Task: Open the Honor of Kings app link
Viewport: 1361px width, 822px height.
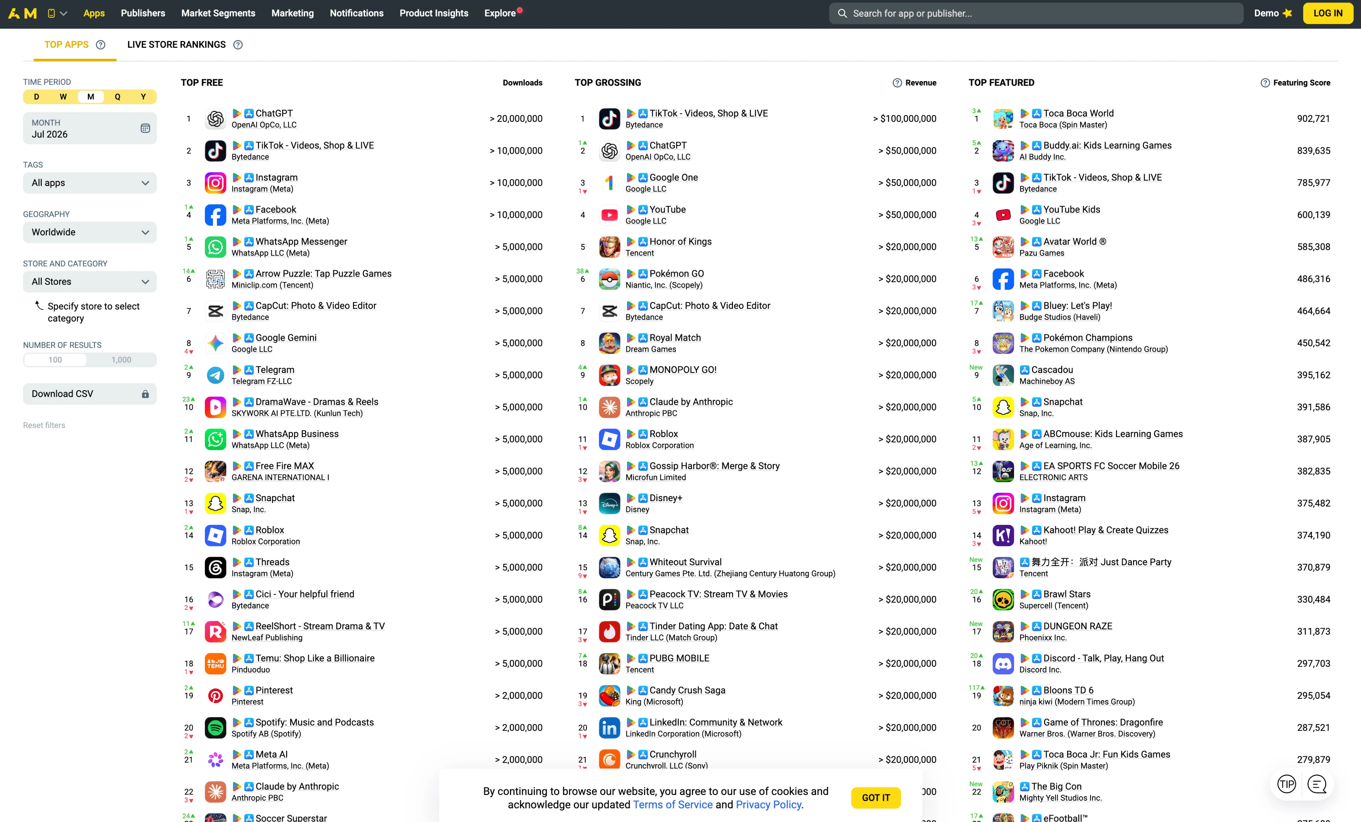Action: pos(680,242)
